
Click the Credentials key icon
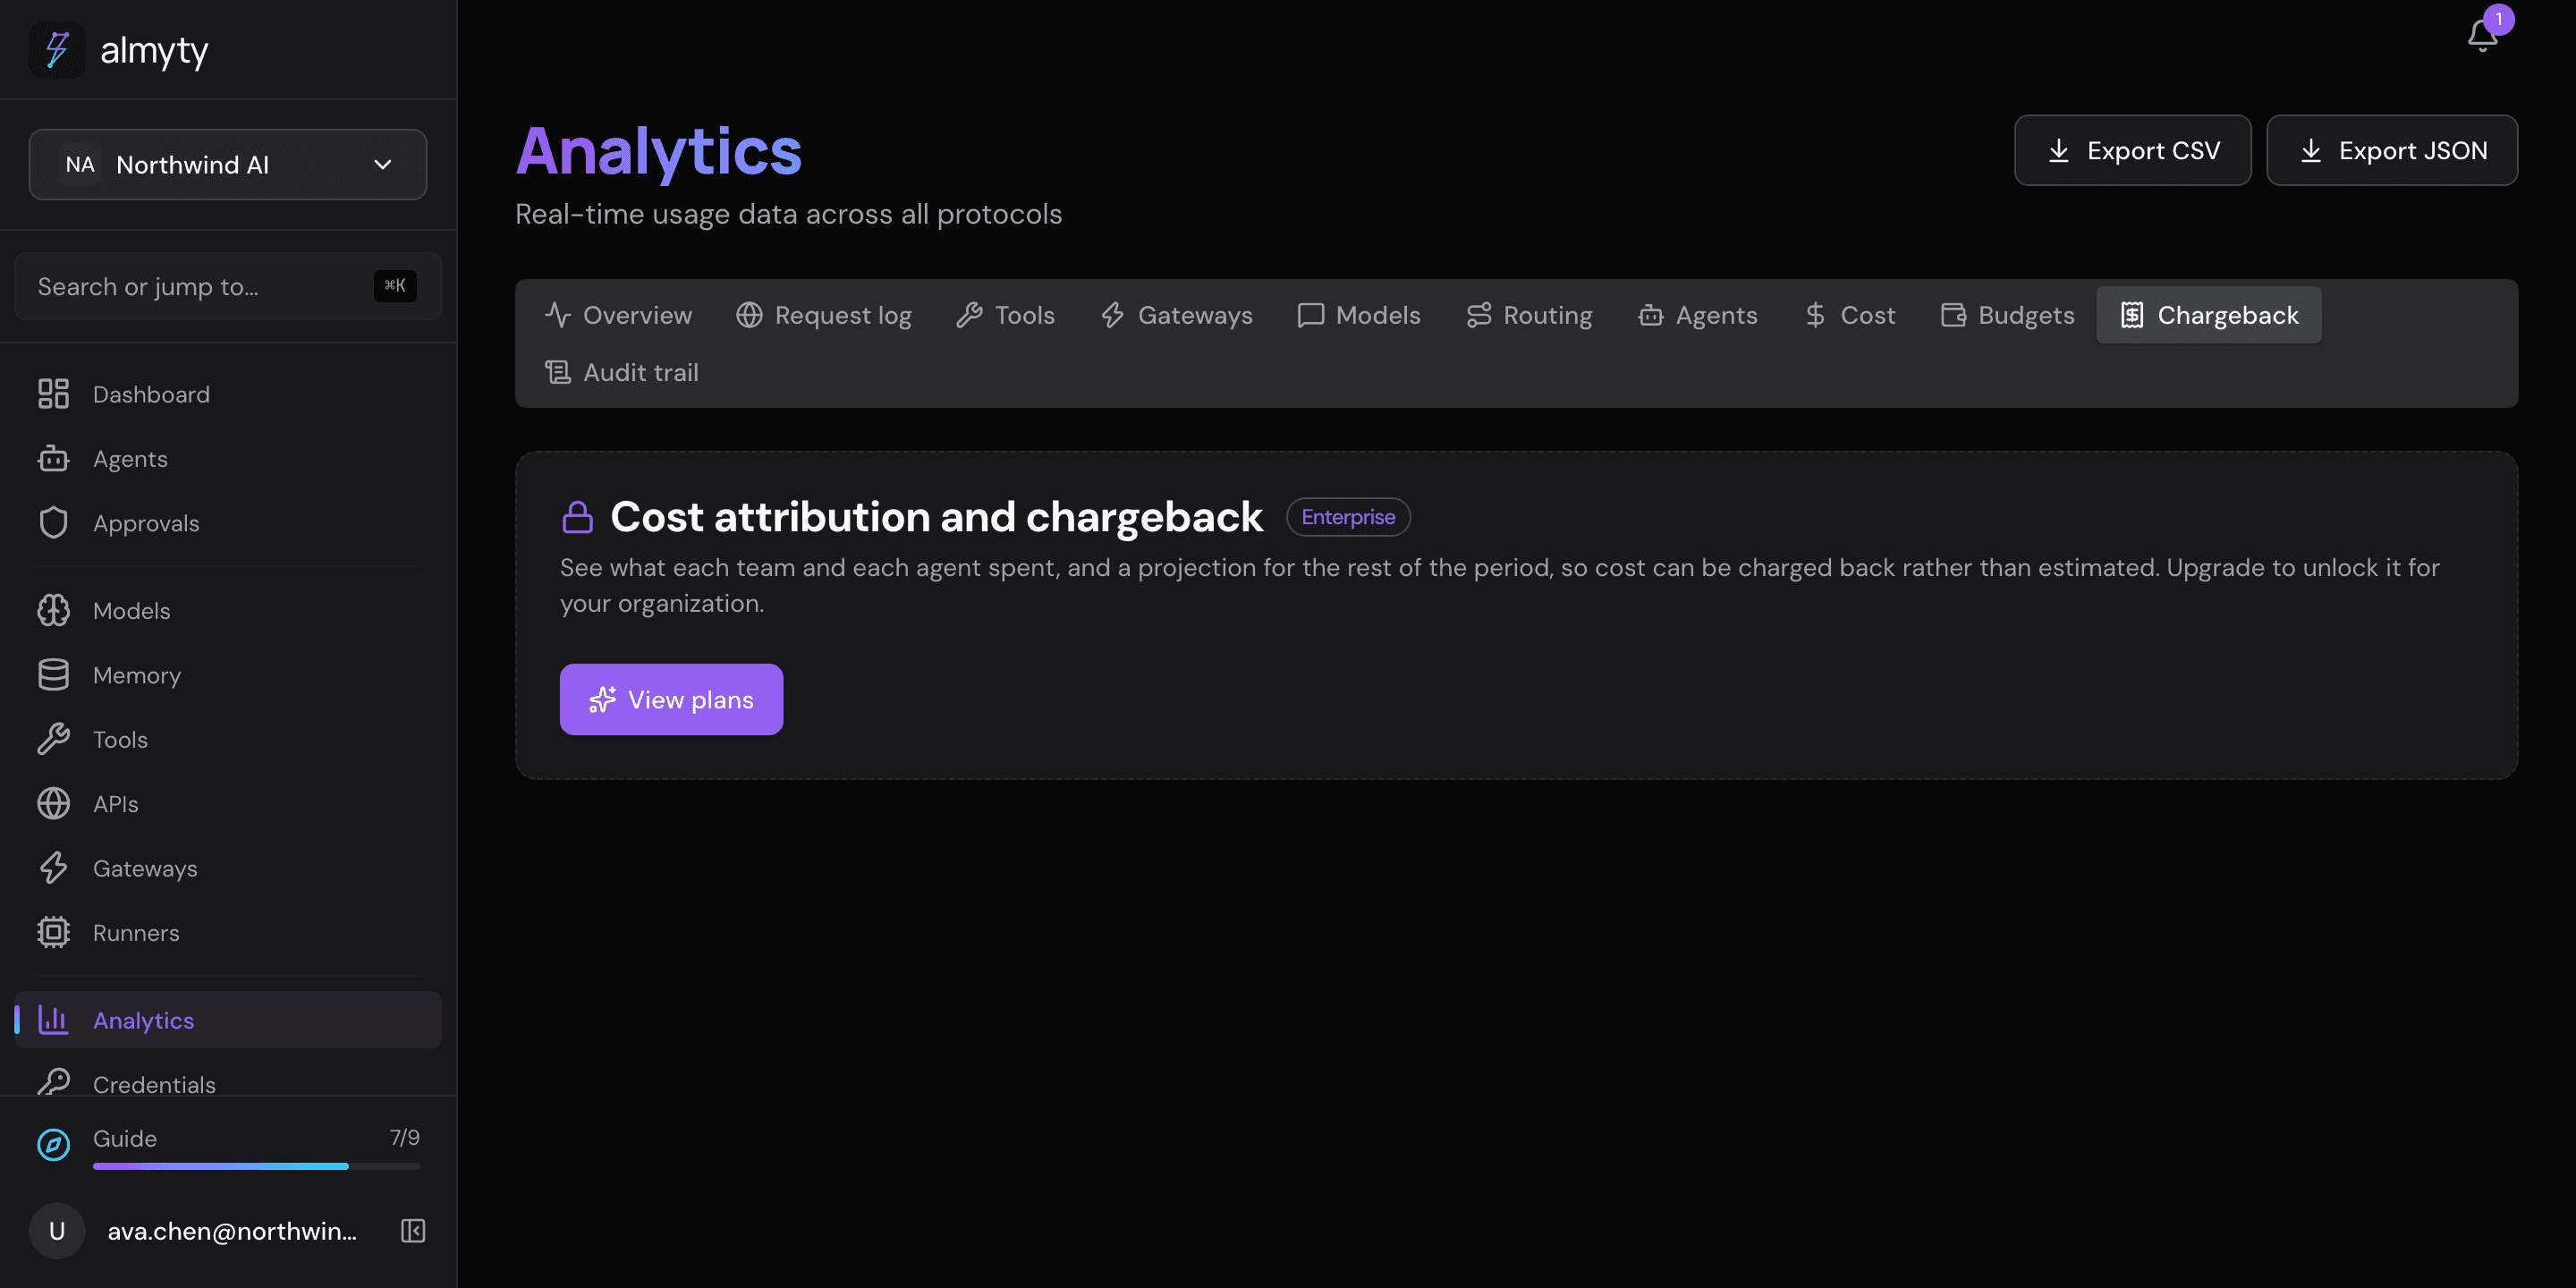[x=53, y=1083]
